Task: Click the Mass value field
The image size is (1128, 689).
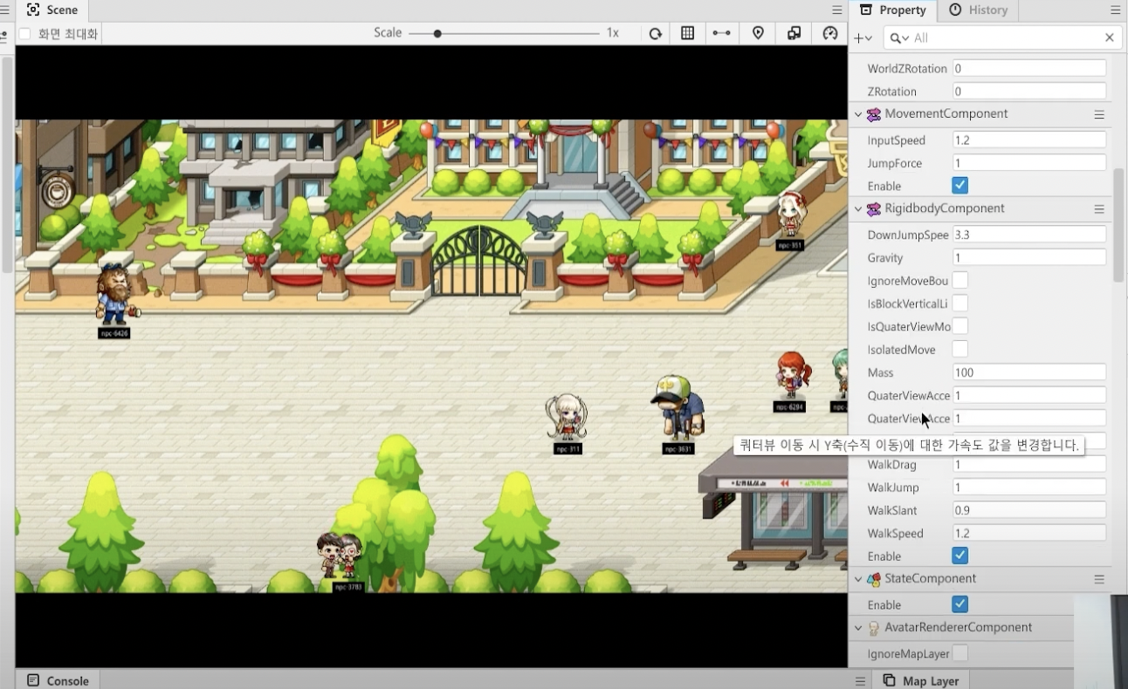Action: [x=1029, y=372]
